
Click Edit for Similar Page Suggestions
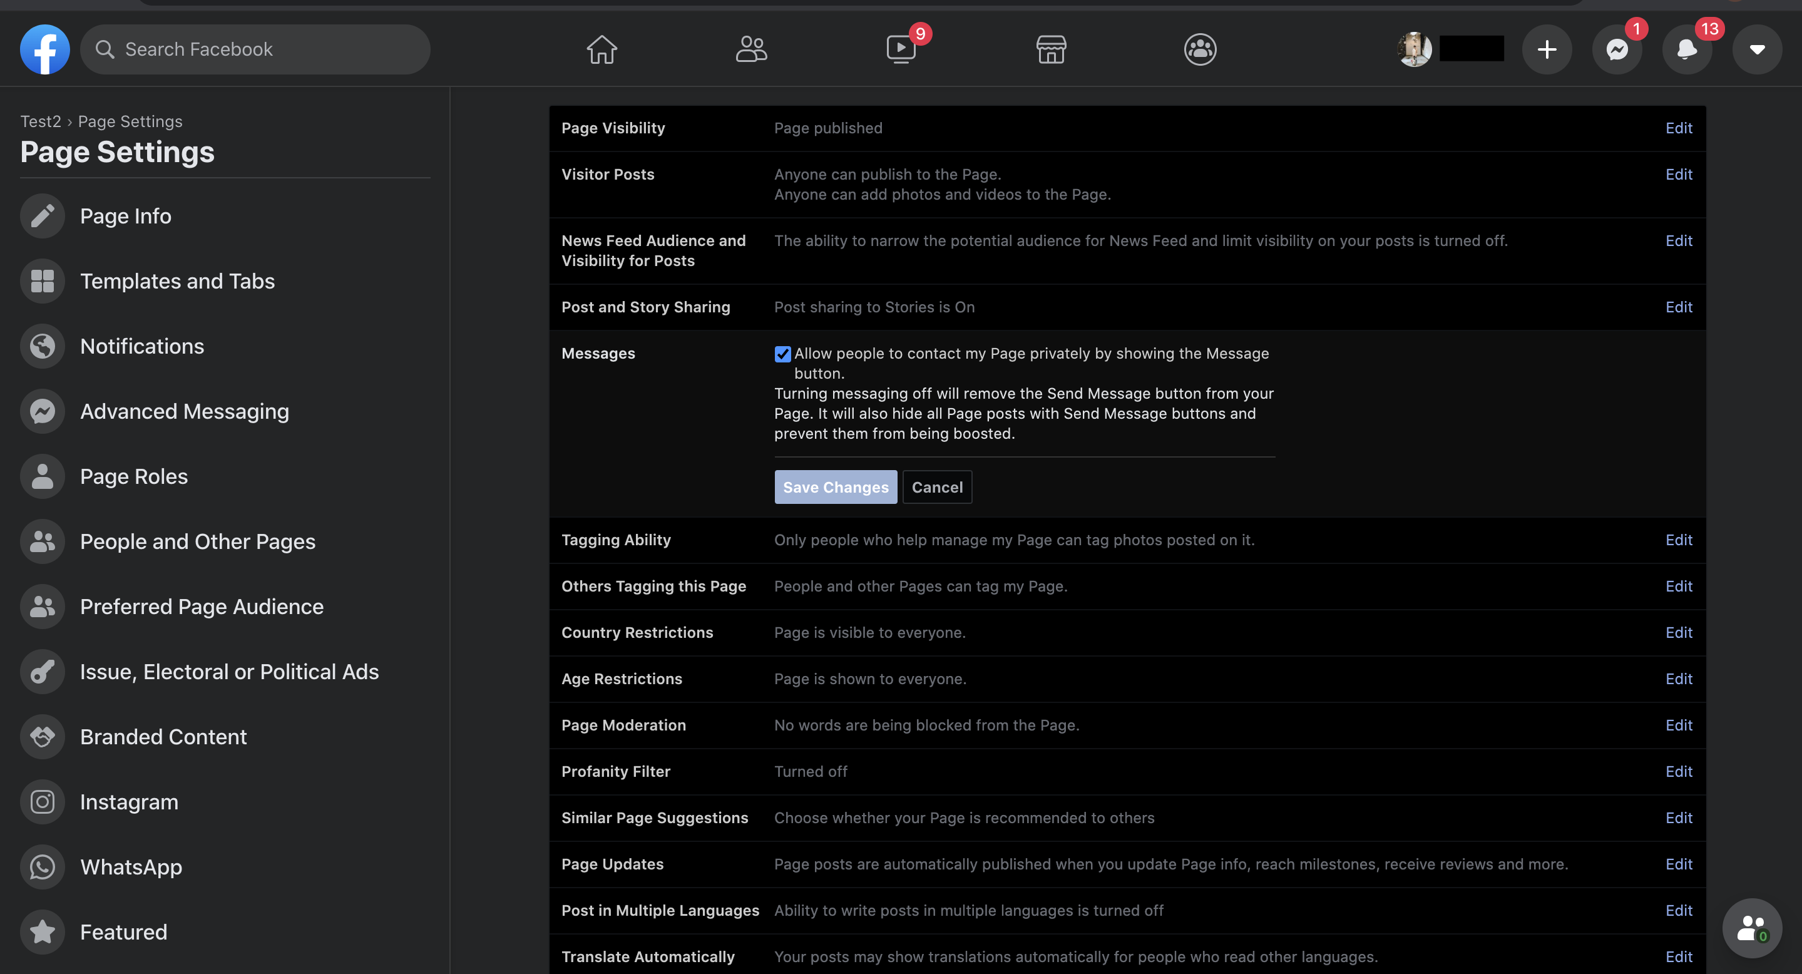tap(1679, 817)
